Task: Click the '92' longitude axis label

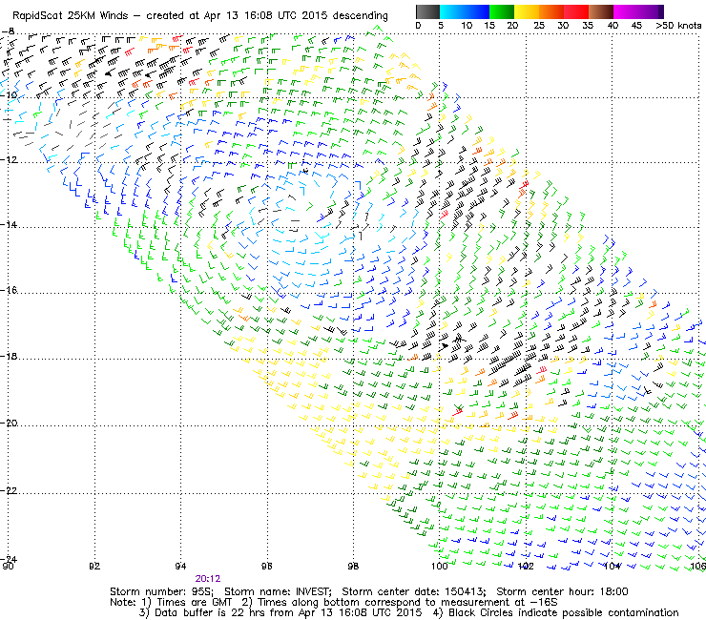Action: [x=94, y=566]
